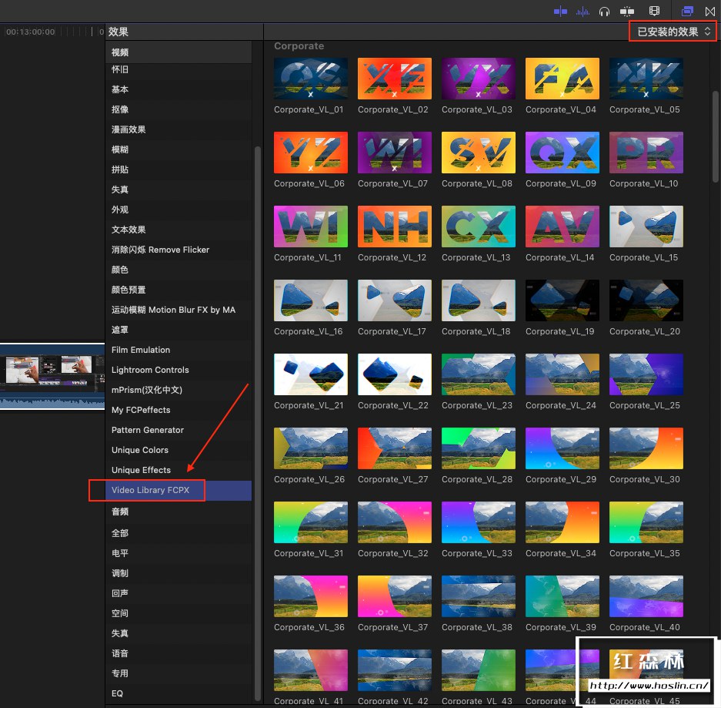
Task: Select the 抠像 effects category
Action: coord(179,109)
